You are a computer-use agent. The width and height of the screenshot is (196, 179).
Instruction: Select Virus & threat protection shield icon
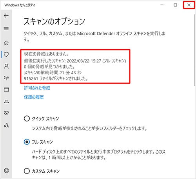click(x=6, y=54)
